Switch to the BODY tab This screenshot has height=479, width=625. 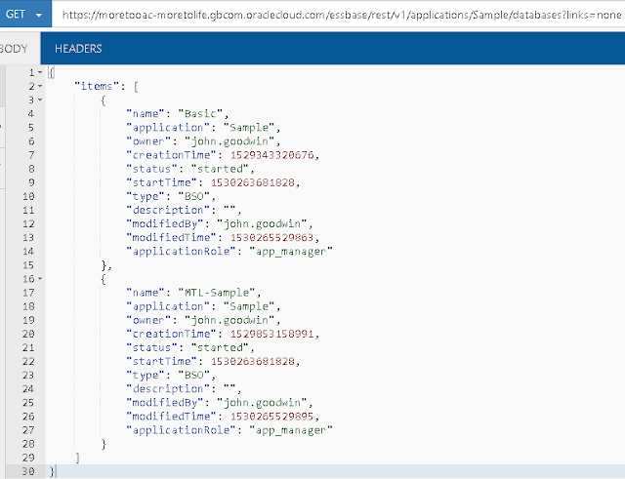tap(16, 49)
